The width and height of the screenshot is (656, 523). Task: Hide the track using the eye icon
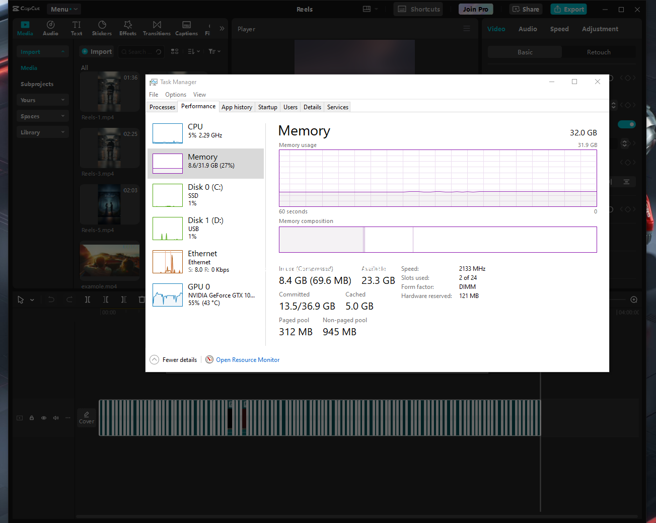point(44,418)
